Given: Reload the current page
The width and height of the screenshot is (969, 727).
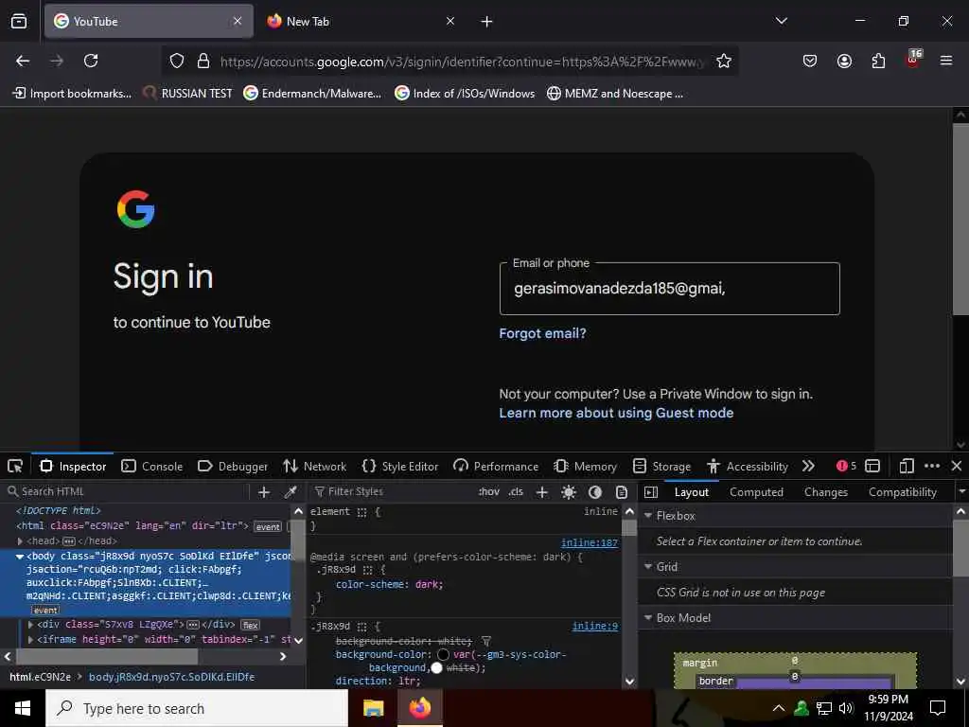Looking at the screenshot, I should pos(91,61).
